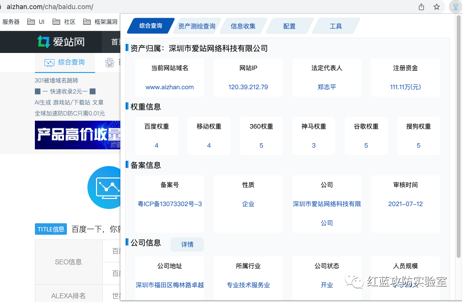Viewport: 462px width, 302px height.
Task: Click the IP address 120.39.212.79
Action: 248,87
